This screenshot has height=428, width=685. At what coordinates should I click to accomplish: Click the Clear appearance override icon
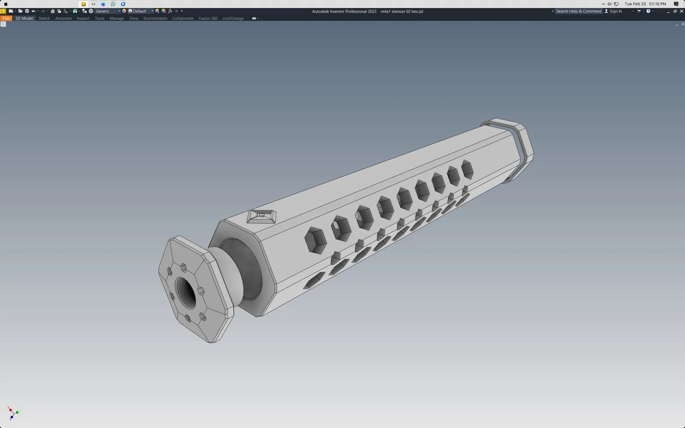pyautogui.click(x=164, y=11)
